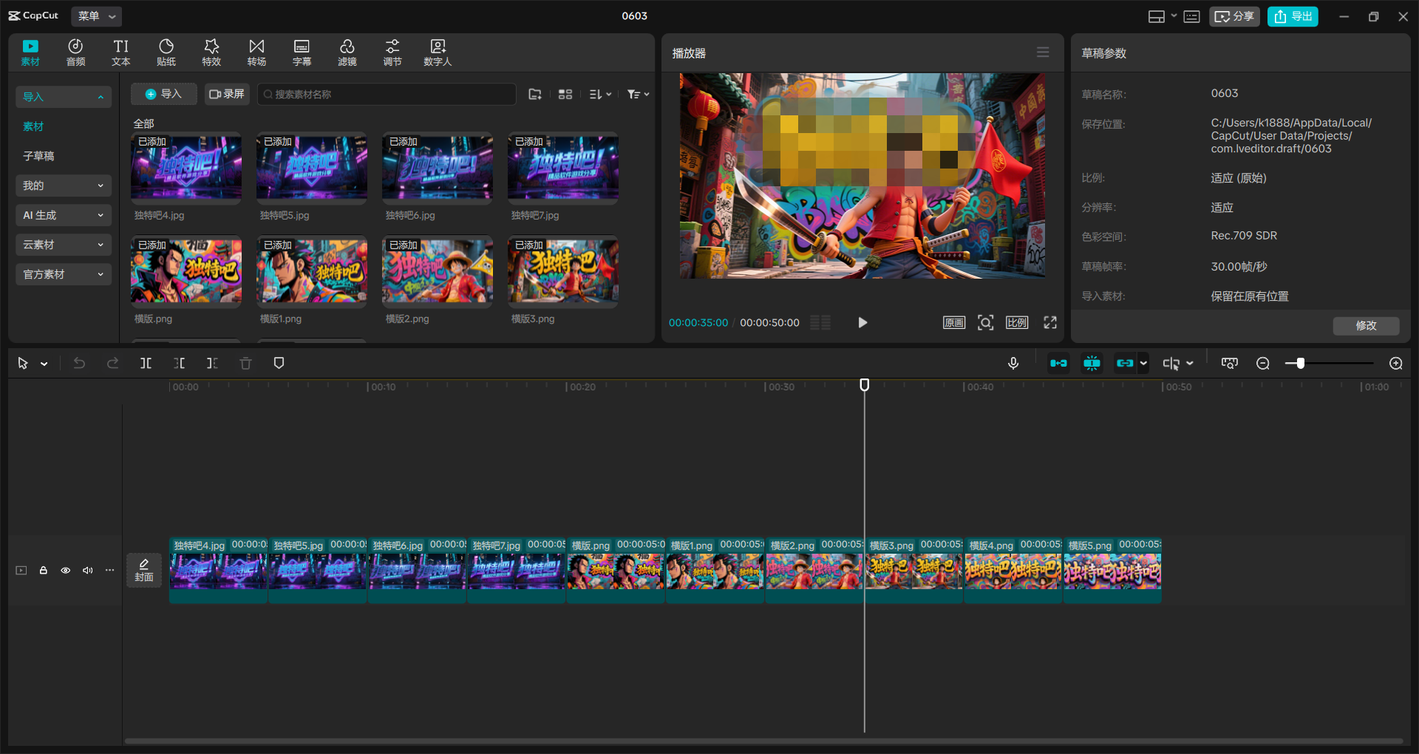Enter fullscreen preview
Viewport: 1419px width, 754px height.
1050,322
